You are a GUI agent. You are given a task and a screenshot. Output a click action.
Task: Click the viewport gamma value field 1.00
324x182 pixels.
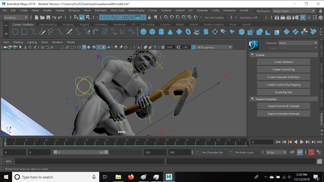point(185,47)
